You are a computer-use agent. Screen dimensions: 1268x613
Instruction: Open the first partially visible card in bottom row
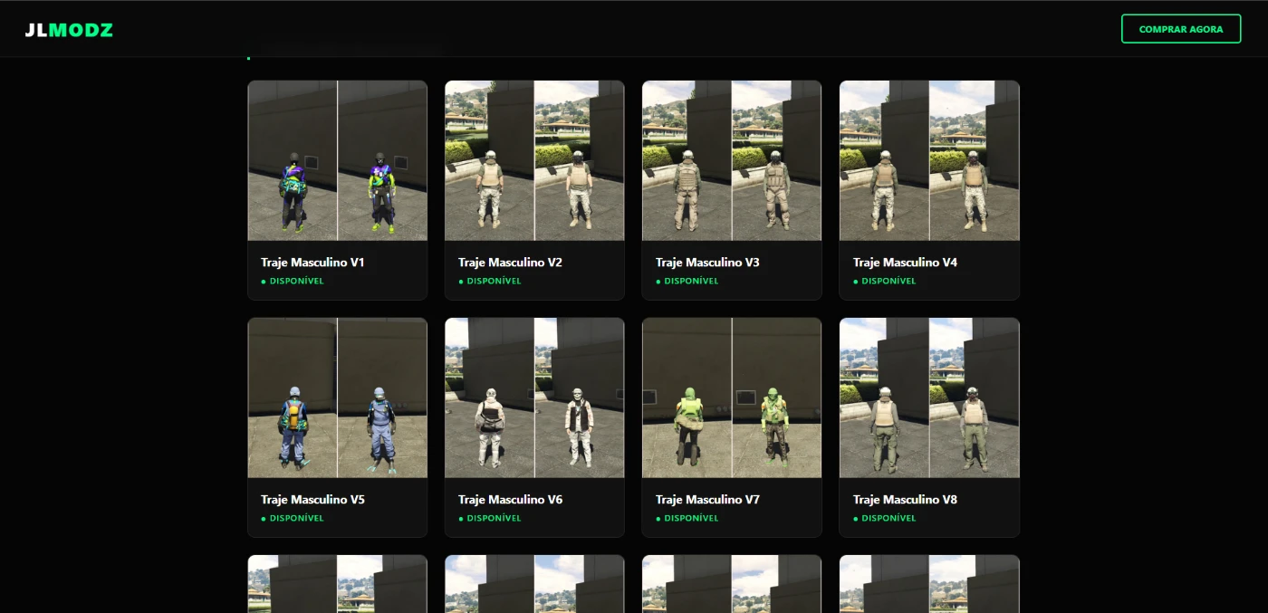coord(337,584)
